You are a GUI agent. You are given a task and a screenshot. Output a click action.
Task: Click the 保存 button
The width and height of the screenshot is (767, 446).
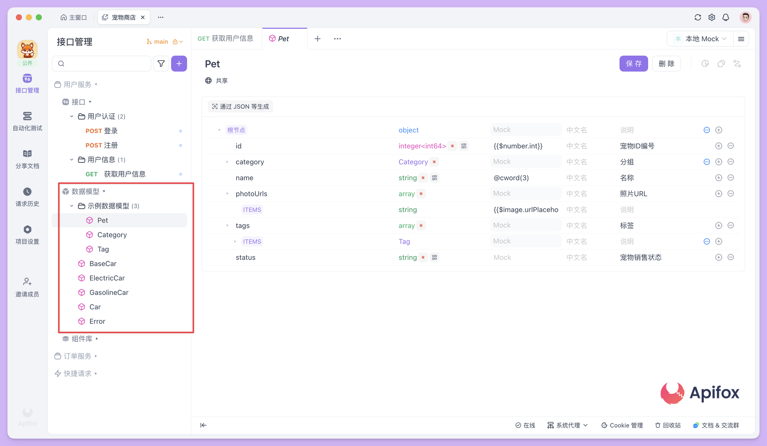(x=634, y=63)
